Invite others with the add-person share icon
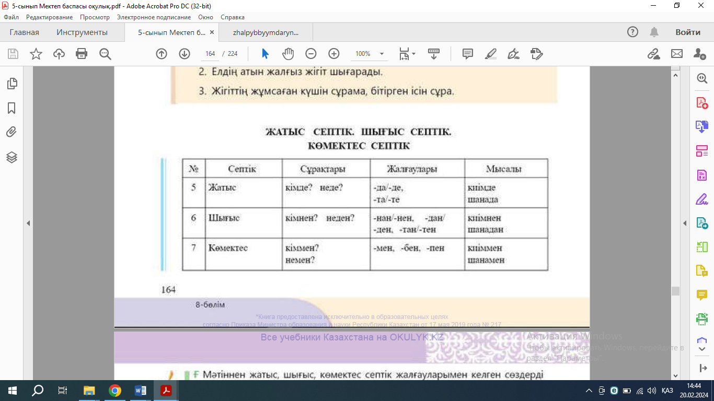Viewport: 714px width, 401px height. click(700, 54)
